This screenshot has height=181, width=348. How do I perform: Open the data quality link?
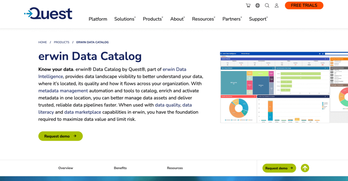tap(167, 105)
